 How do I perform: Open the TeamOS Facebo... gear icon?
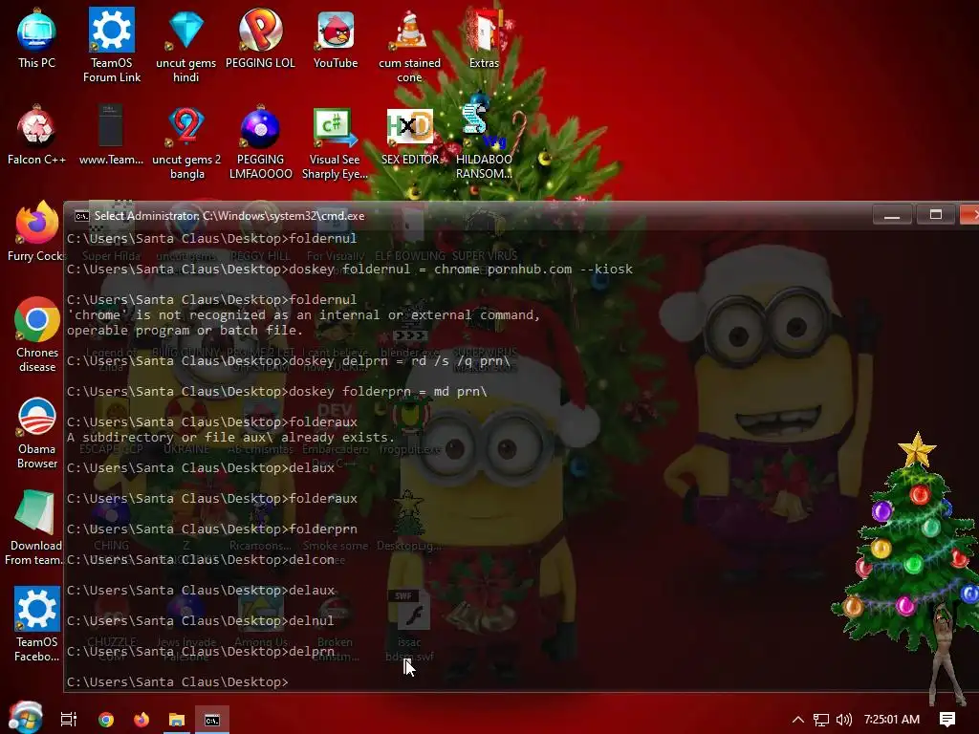[x=37, y=624]
